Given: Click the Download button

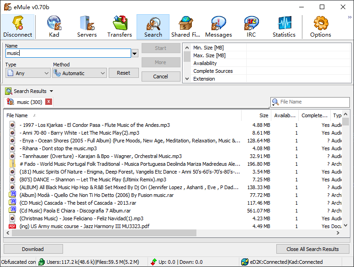Looking at the screenshot, I should tap(33, 249).
